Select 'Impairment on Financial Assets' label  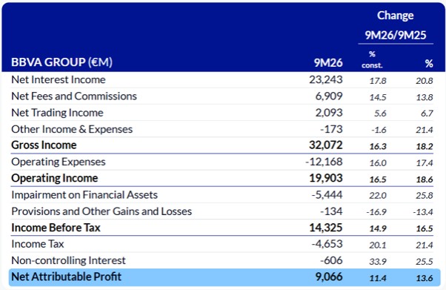point(84,195)
